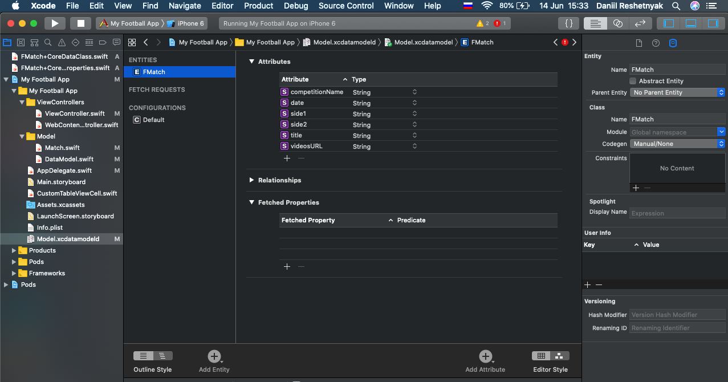Enable the Abstract Entity checkbox
Image resolution: width=728 pixels, height=382 pixels.
pos(633,81)
